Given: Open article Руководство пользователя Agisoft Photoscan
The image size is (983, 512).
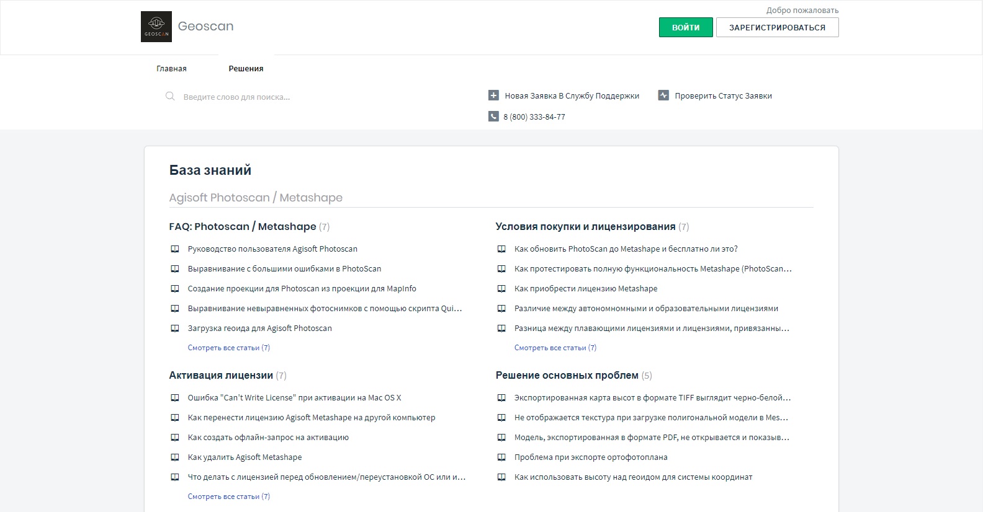Looking at the screenshot, I should 272,249.
